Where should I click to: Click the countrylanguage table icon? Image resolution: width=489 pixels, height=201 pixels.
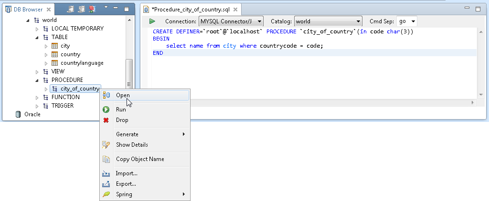[55, 63]
